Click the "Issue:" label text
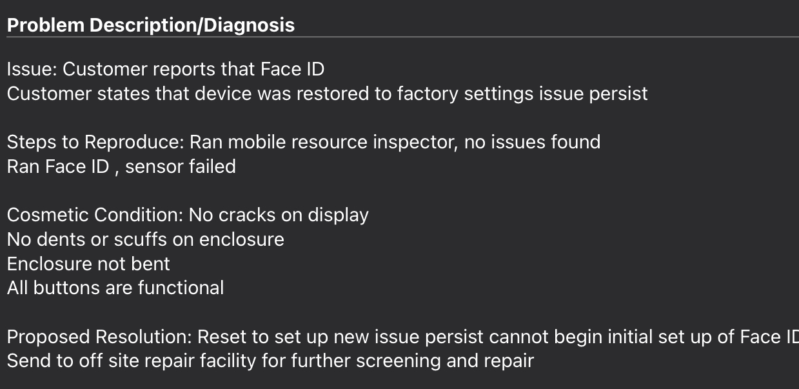The height and width of the screenshot is (389, 799). (32, 69)
